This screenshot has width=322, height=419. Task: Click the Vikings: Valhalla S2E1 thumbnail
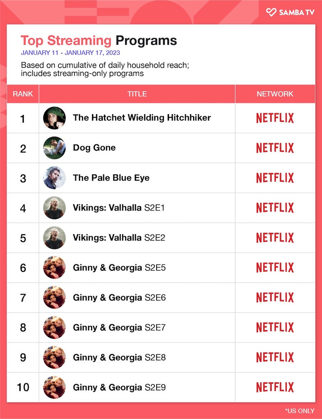click(54, 207)
